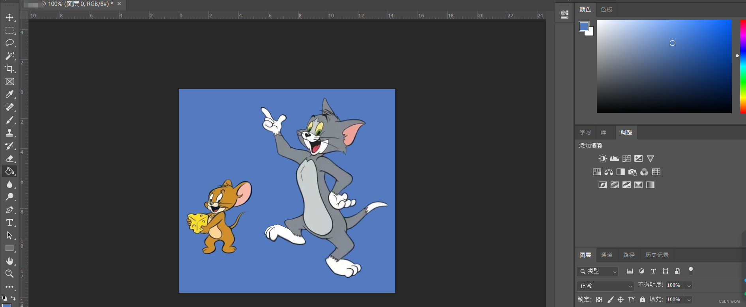Select the Paint Bucket tool
The height and width of the screenshot is (307, 746).
click(x=9, y=171)
